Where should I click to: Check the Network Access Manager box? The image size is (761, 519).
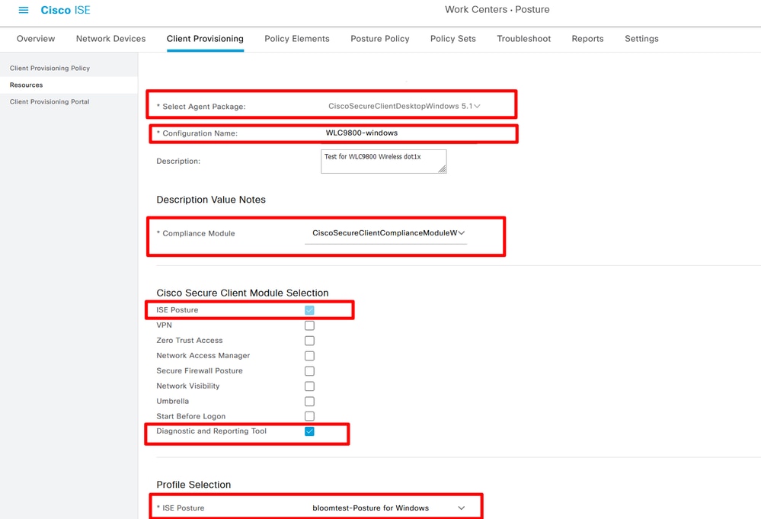coord(309,356)
